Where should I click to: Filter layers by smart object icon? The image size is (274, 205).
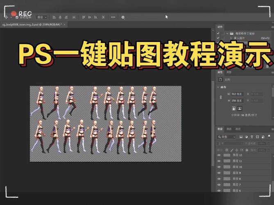[263, 137]
